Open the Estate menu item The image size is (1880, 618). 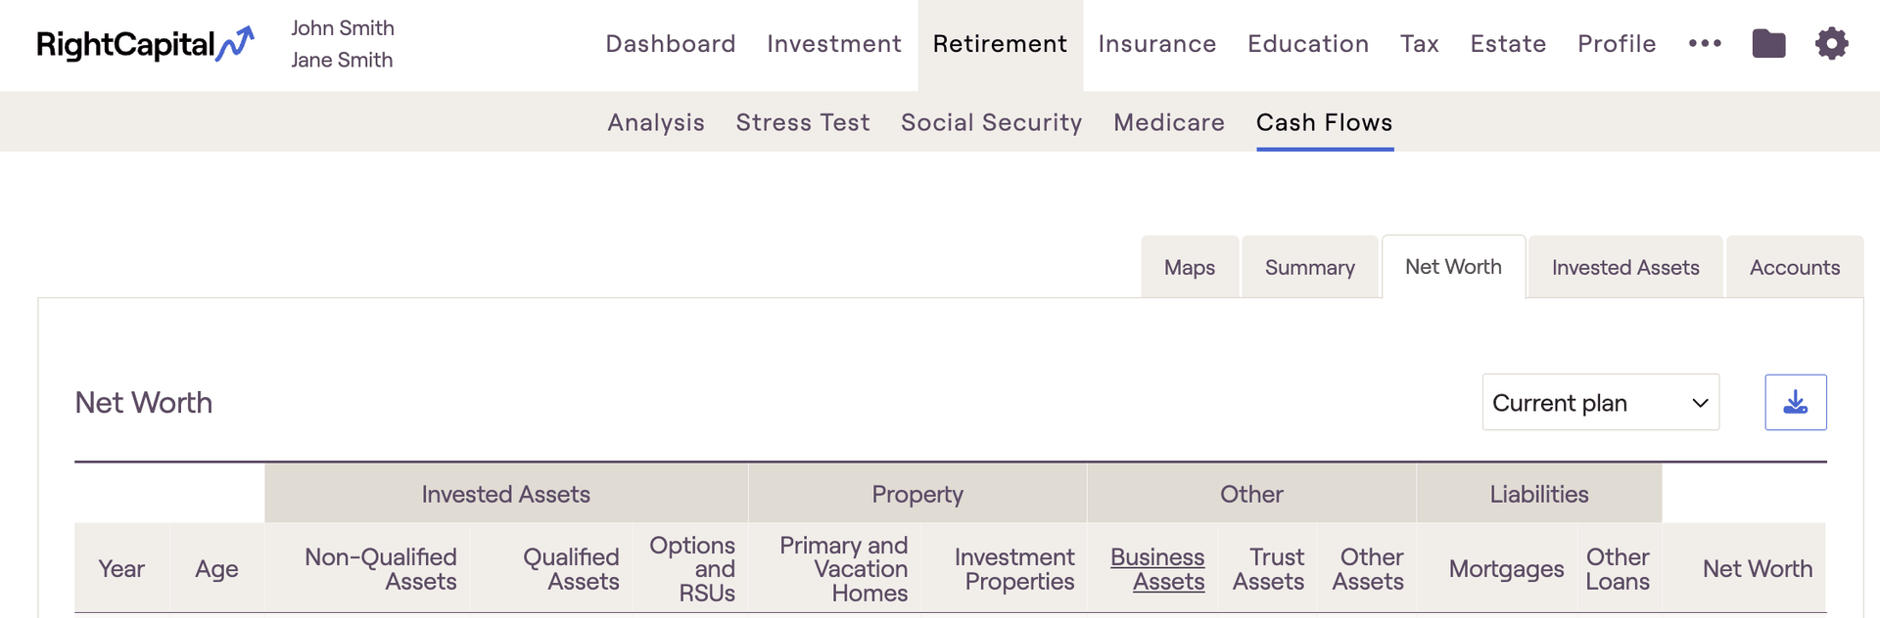tap(1508, 44)
